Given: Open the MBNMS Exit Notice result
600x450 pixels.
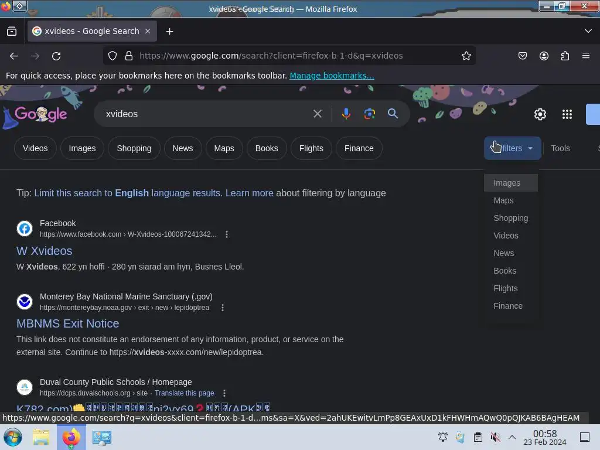Looking at the screenshot, I should (x=68, y=323).
